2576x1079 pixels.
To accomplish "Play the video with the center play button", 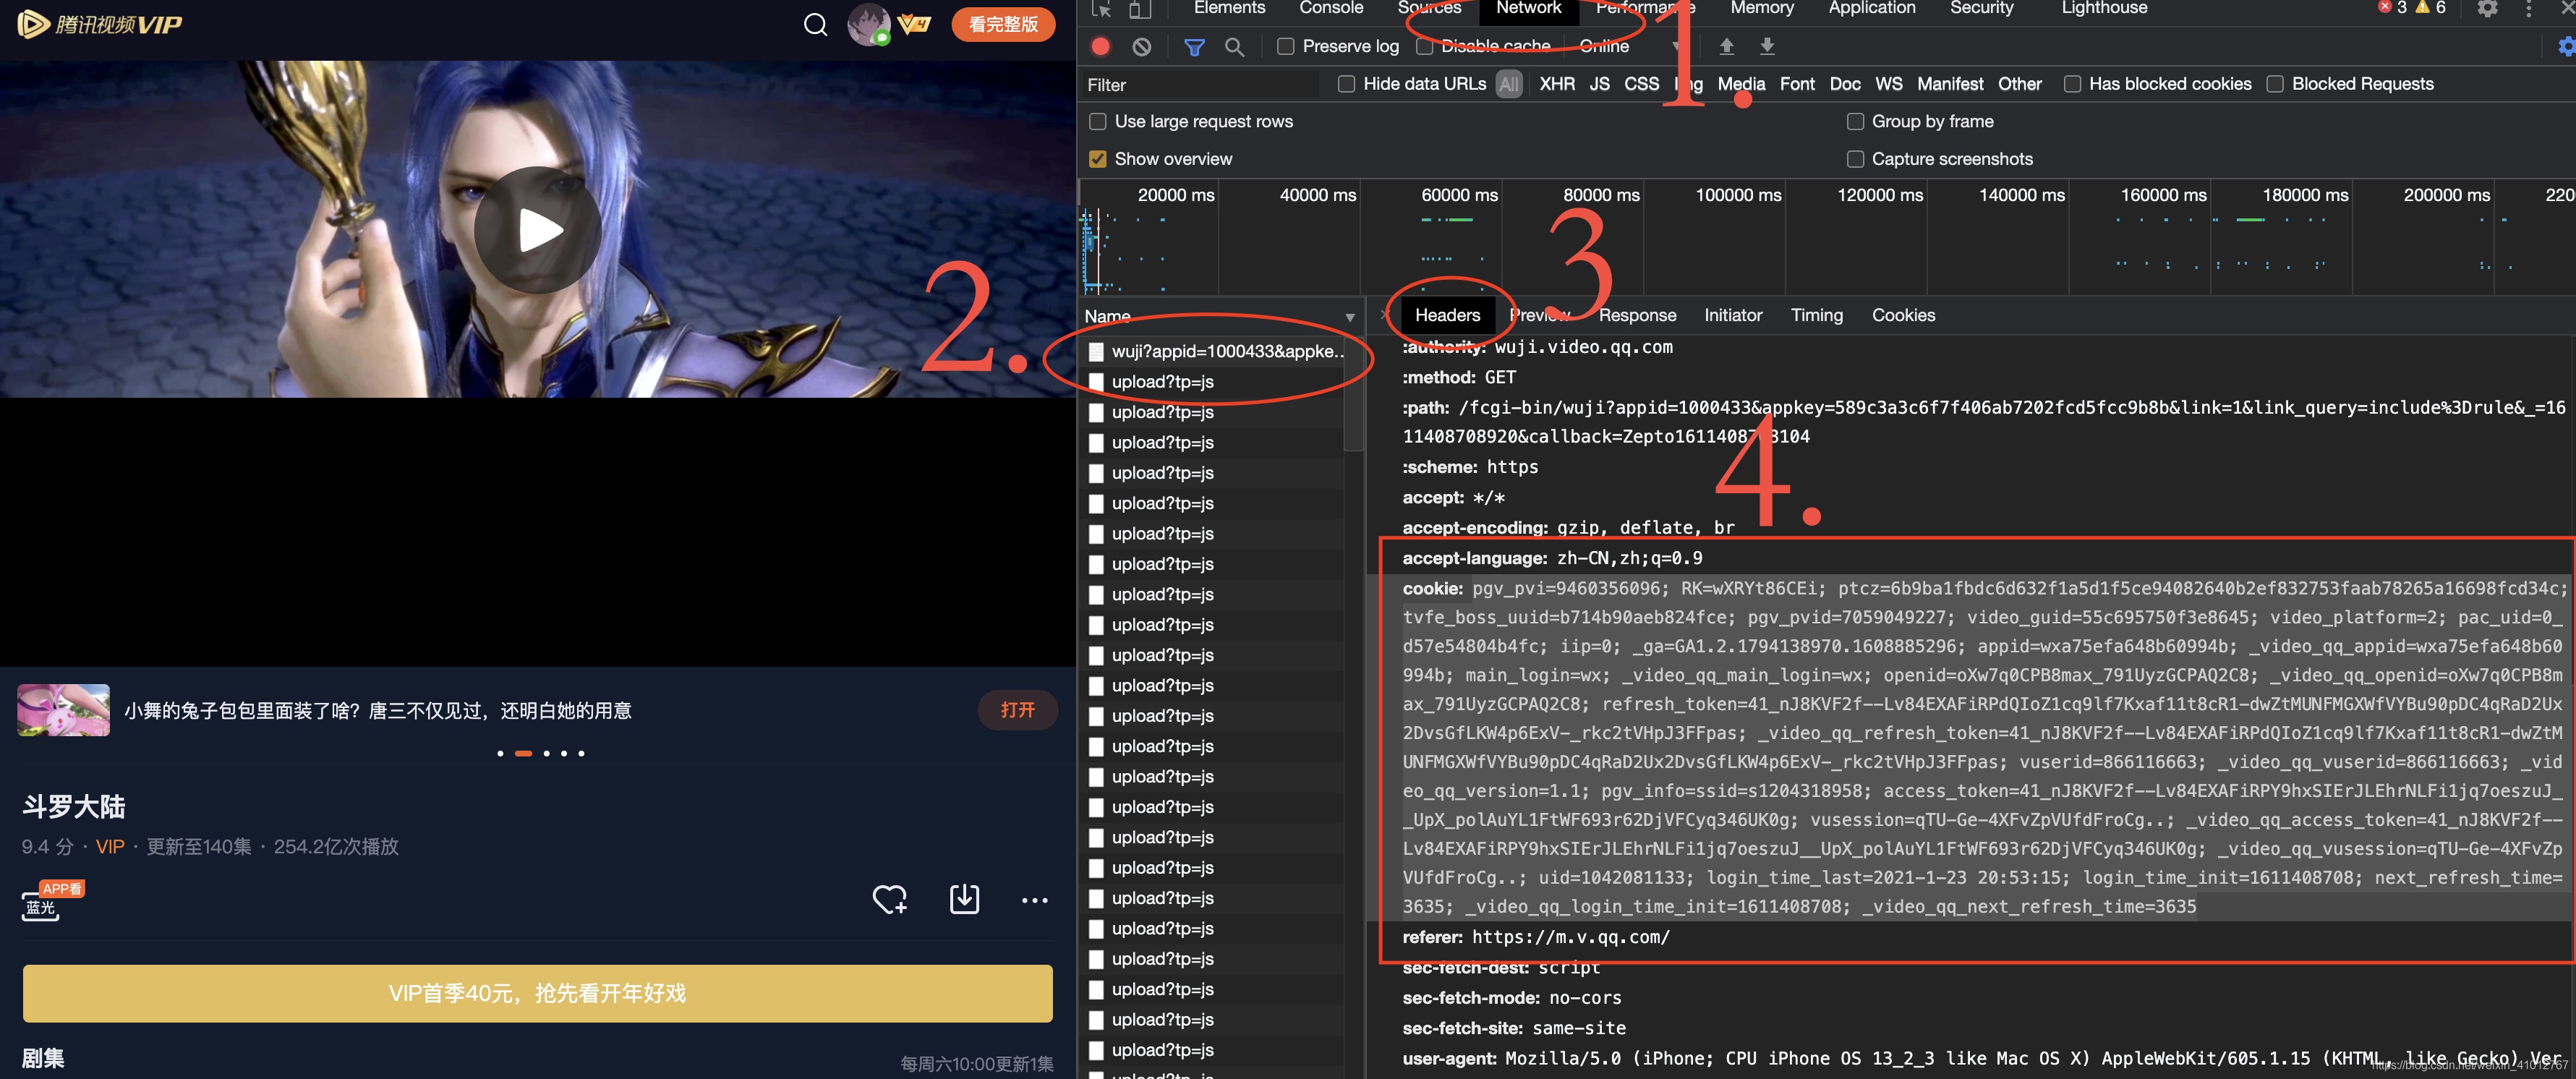I will tap(538, 229).
